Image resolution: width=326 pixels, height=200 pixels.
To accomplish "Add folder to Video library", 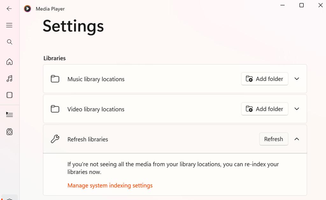I will pyautogui.click(x=265, y=109).
